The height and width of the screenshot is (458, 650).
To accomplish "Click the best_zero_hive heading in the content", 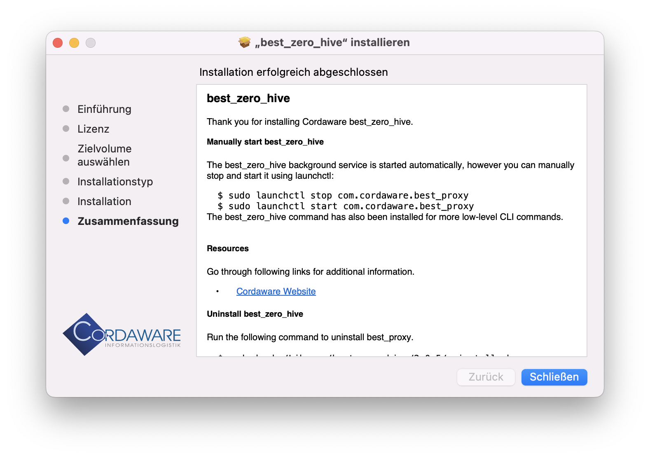I will click(248, 98).
